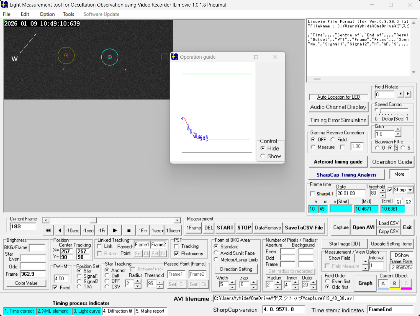
Task: Rotate field with the right arrow button
Action: tap(408, 94)
